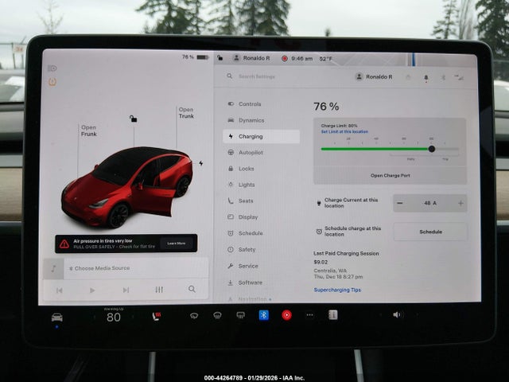Raise temperature with right arrow by 80
Screen dimensions: 509x382
point(133,317)
